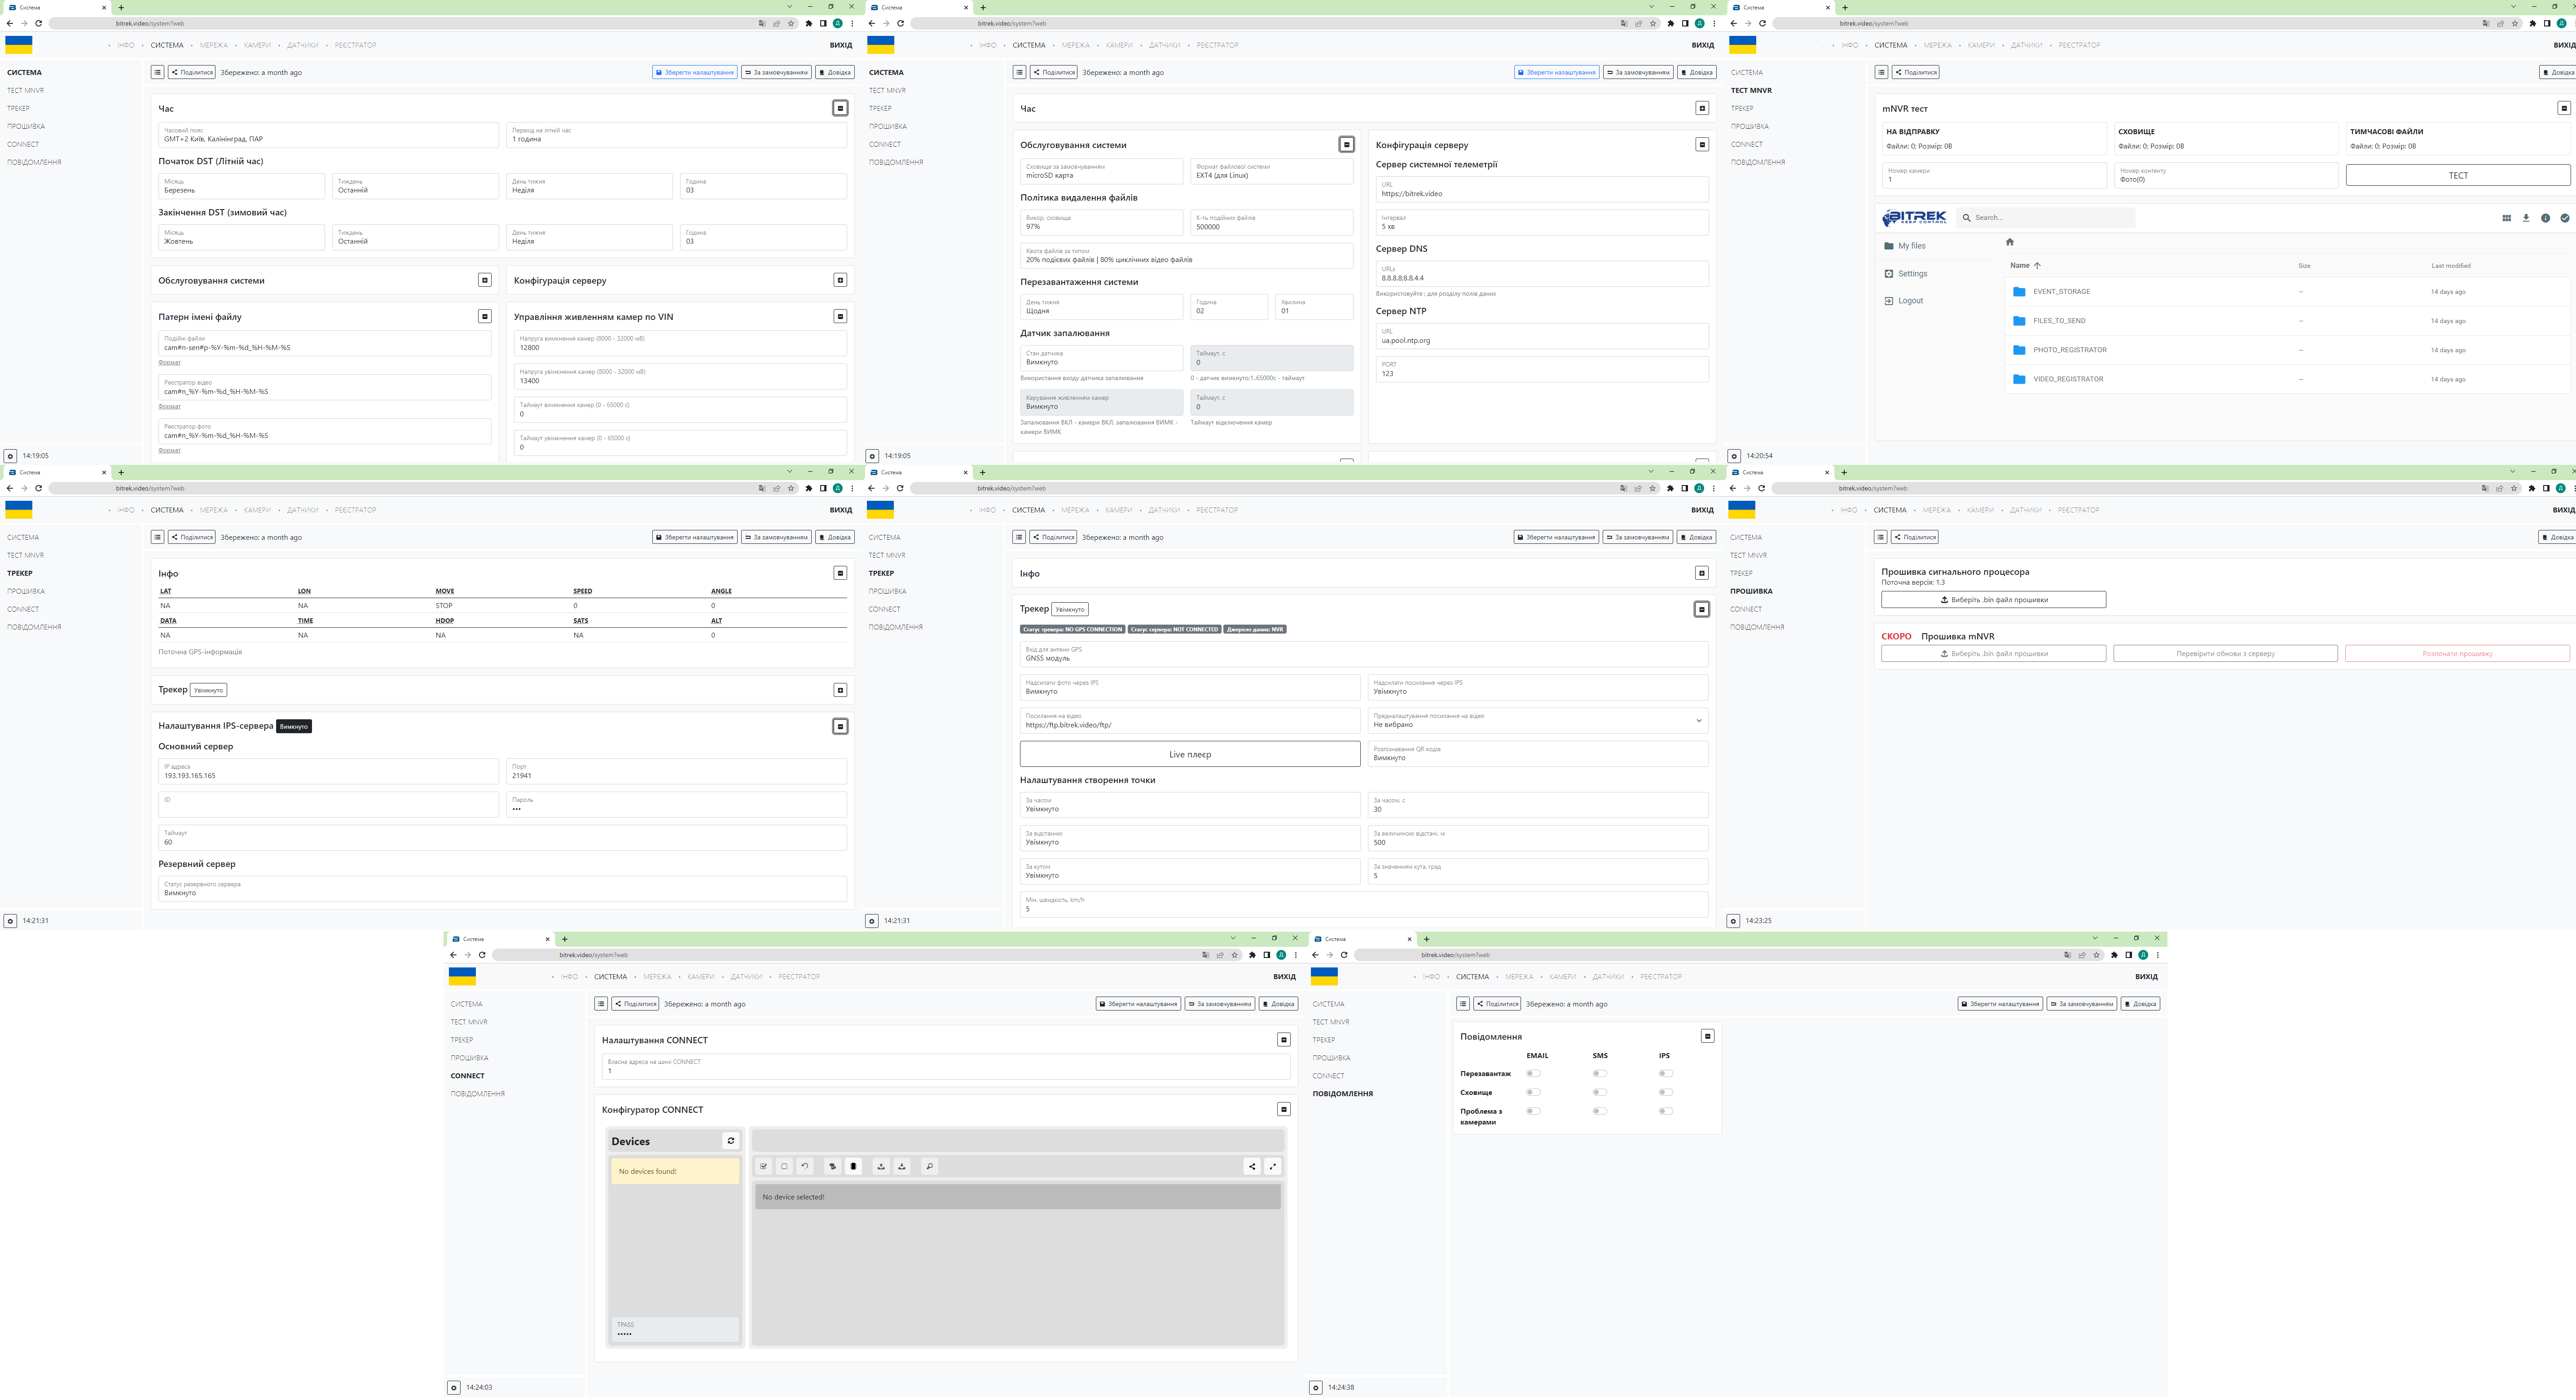Click Перевірити обнови з серверу button
The height and width of the screenshot is (1400, 2576).
[x=2225, y=653]
